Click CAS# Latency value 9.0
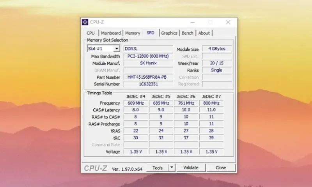 click(x=161, y=110)
